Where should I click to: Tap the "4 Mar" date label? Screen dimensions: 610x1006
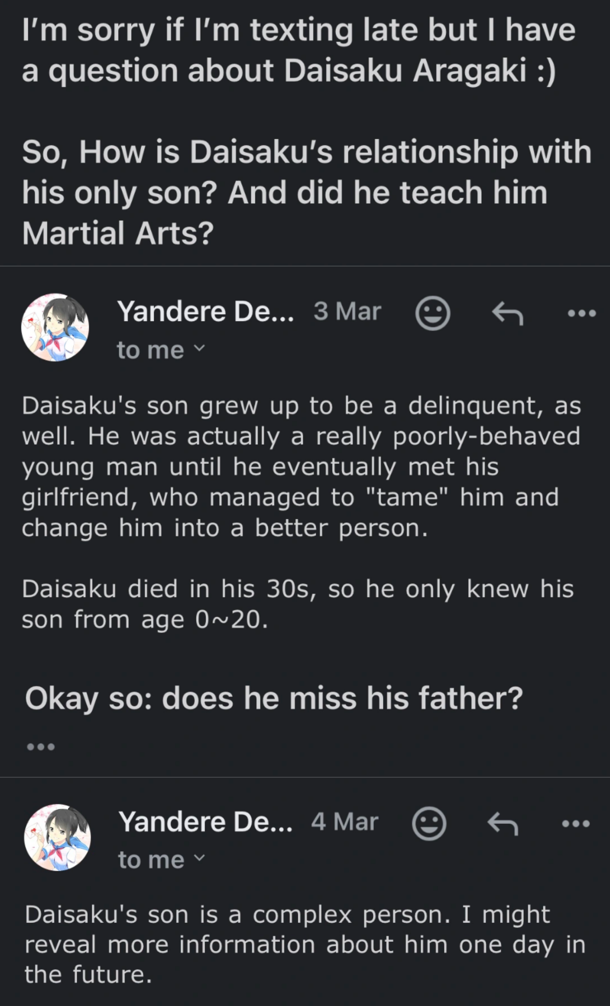tap(345, 822)
